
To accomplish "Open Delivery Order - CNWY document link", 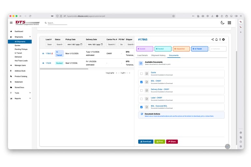I will pos(160,89).
